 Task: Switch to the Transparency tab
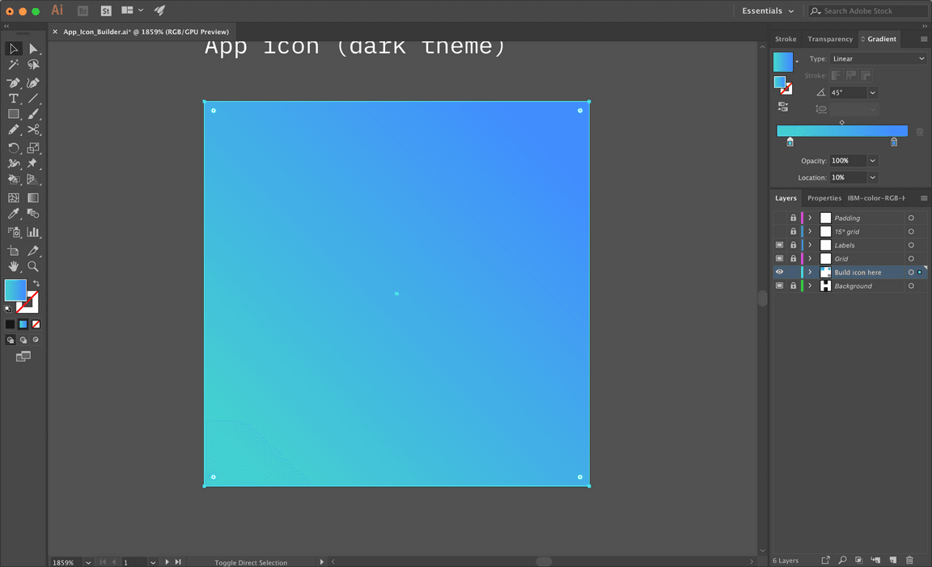click(830, 38)
